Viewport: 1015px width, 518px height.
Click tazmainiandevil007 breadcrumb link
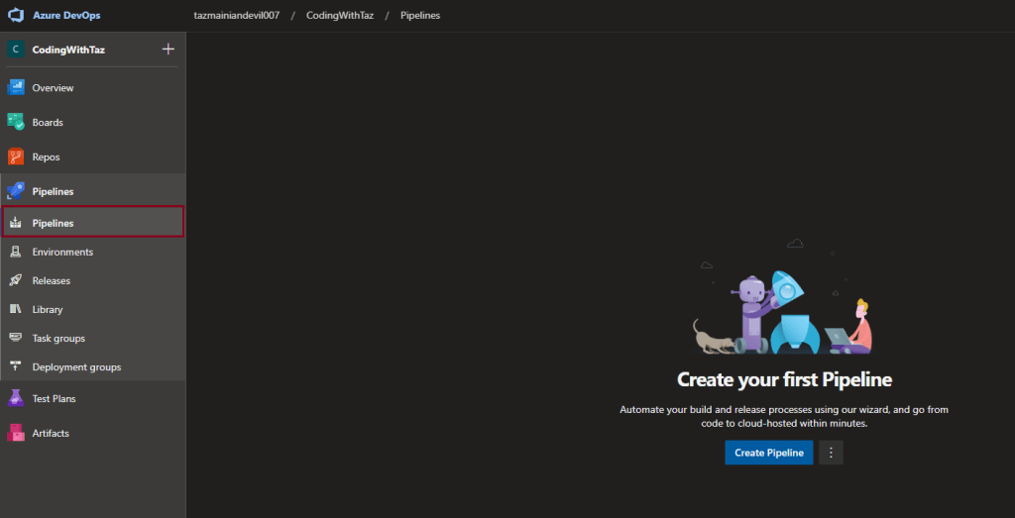pos(236,16)
